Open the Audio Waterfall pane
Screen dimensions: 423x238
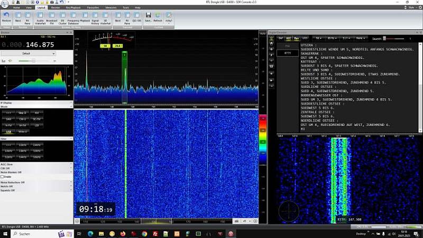click(x=40, y=18)
